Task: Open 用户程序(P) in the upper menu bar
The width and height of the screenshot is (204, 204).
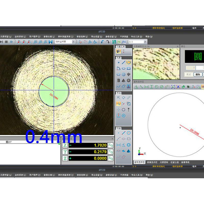Action: click(35, 37)
